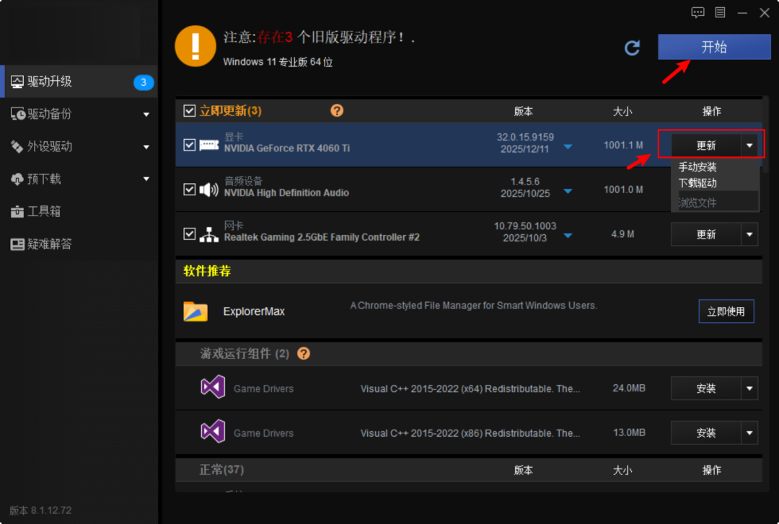Screen dimensions: 779x524
Task: Click the network icon for Realtek Gaming controller
Action: 208,234
